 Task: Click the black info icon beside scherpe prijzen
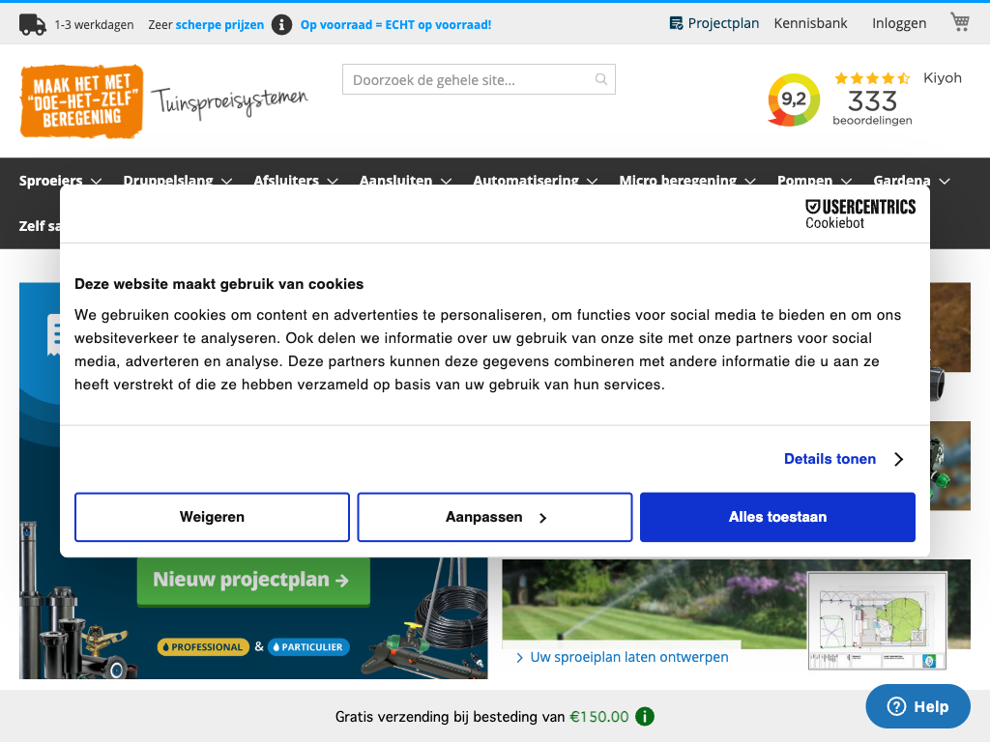[281, 24]
